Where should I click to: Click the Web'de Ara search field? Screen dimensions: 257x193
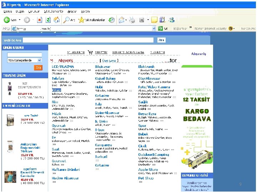[88, 40]
